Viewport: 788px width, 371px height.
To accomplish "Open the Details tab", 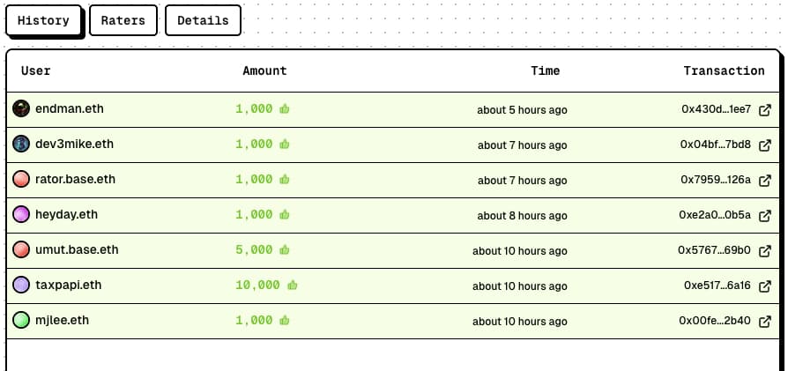I will [203, 20].
